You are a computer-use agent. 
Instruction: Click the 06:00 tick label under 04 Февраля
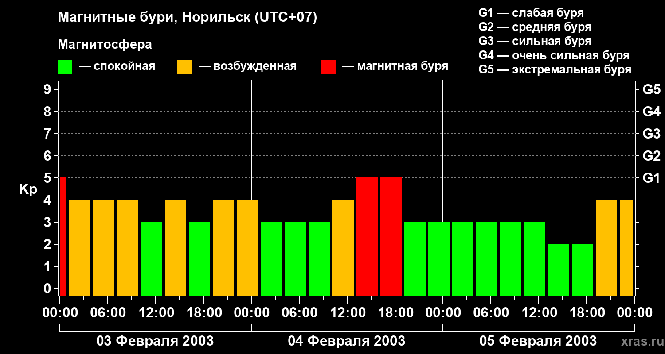click(299, 313)
